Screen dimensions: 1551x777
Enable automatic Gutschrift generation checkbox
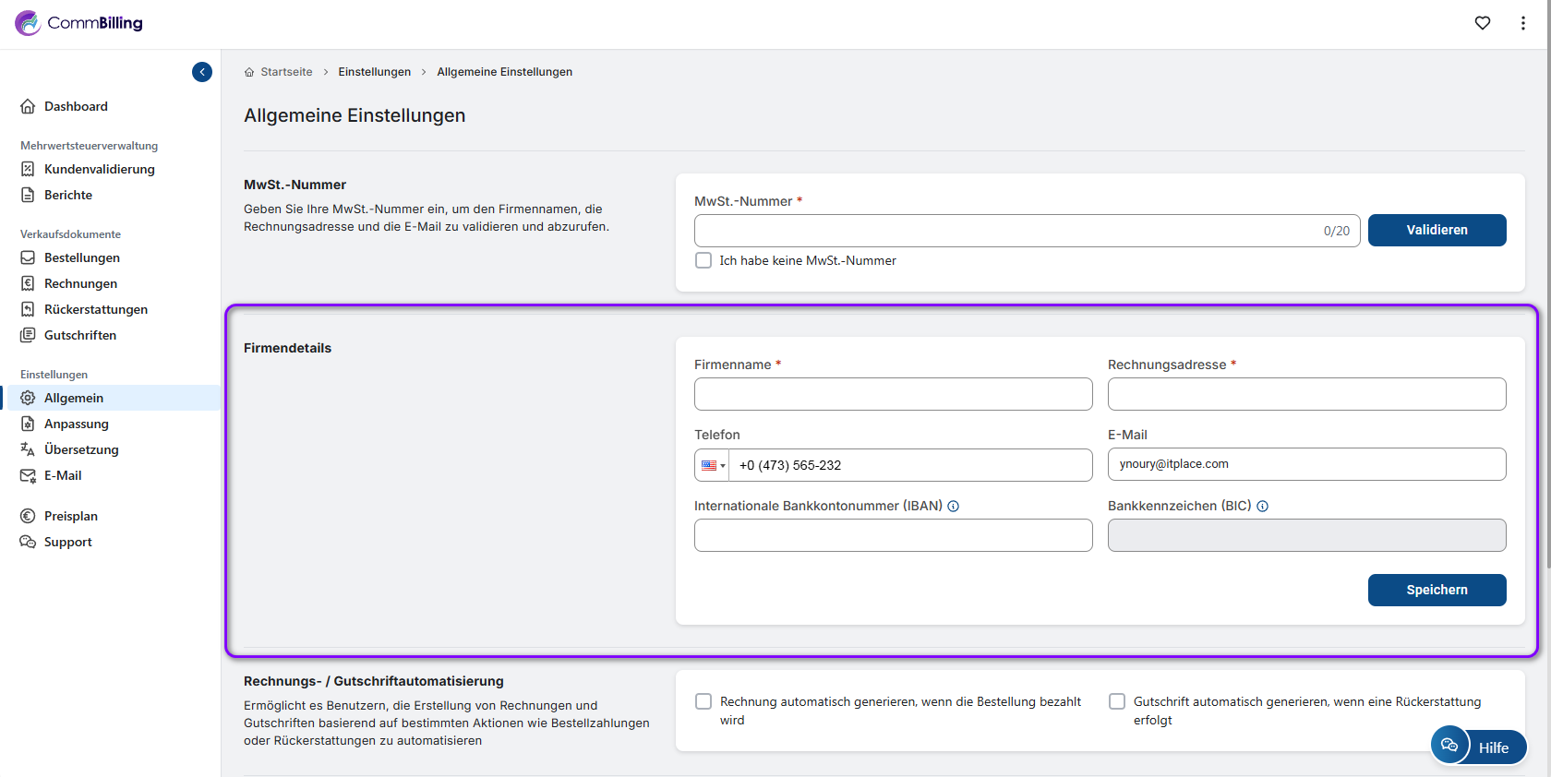point(1117,701)
